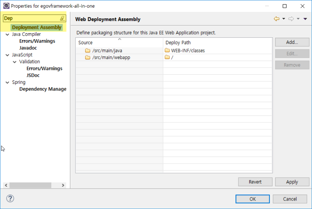Click the root deploy path folder icon
Screen dimensions: 312x209
point(167,57)
